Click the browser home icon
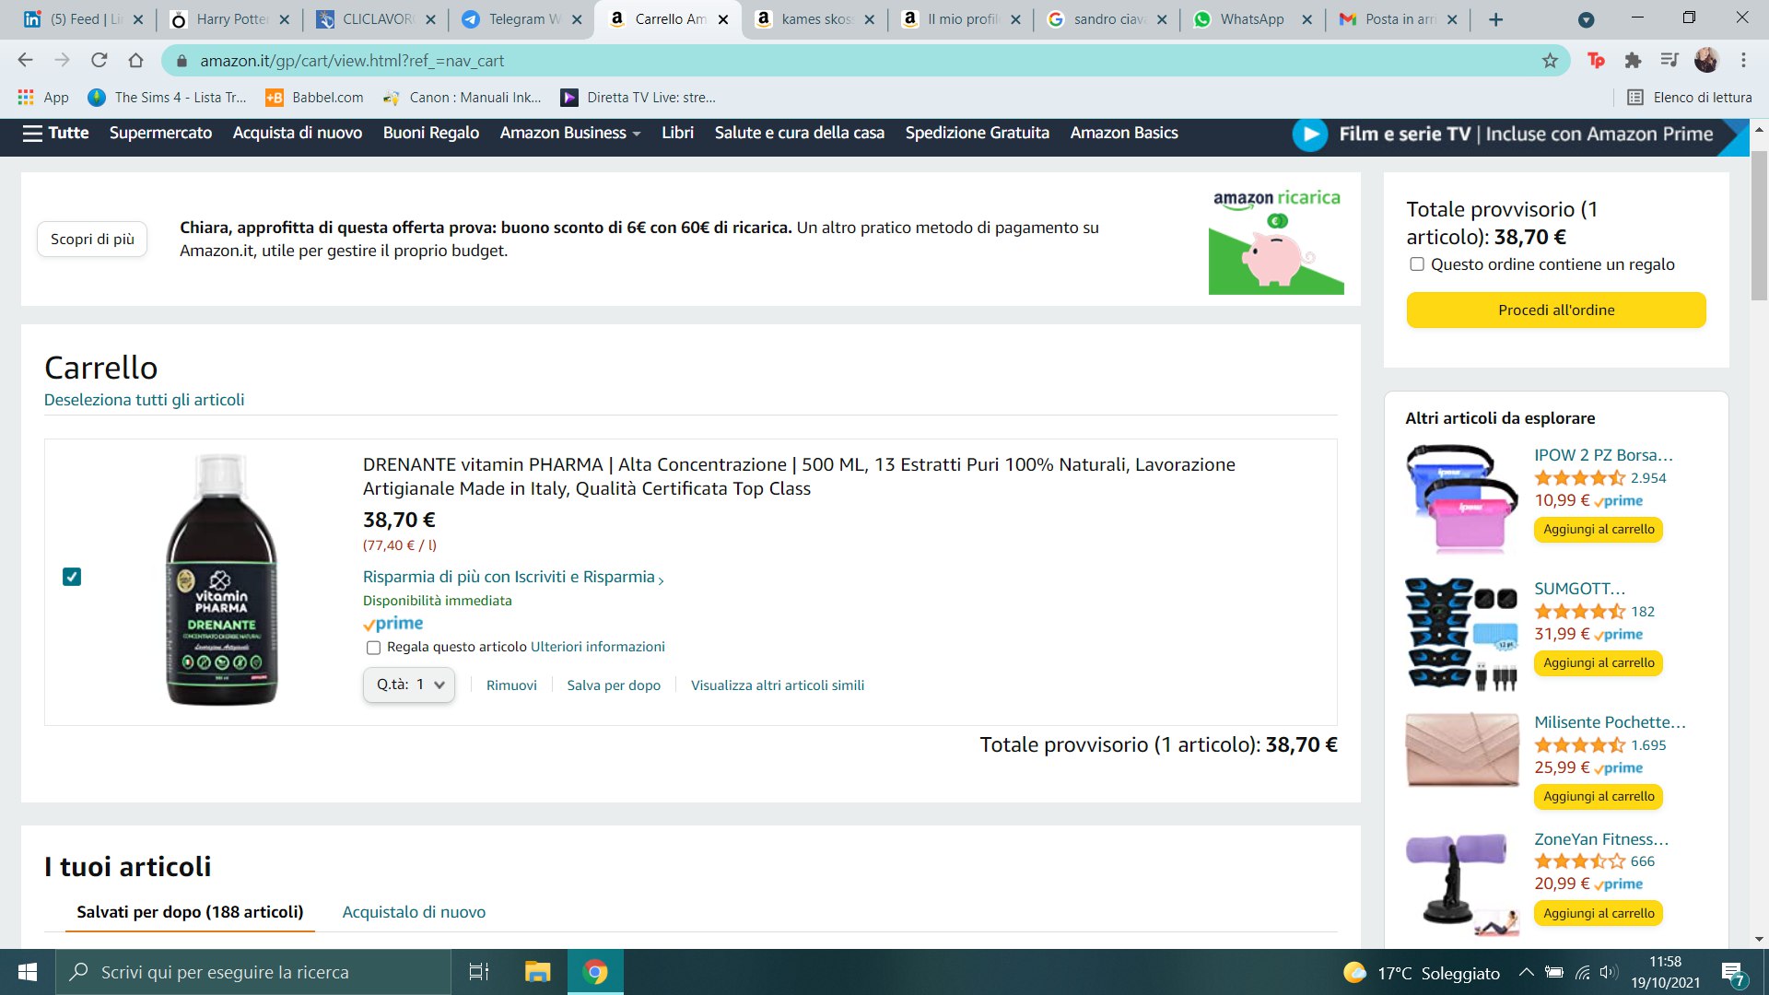The height and width of the screenshot is (995, 1769). [135, 61]
